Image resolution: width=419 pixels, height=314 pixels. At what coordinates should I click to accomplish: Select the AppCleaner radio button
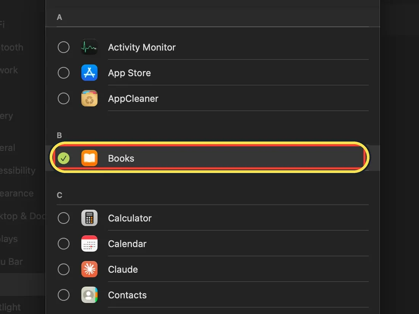[64, 99]
